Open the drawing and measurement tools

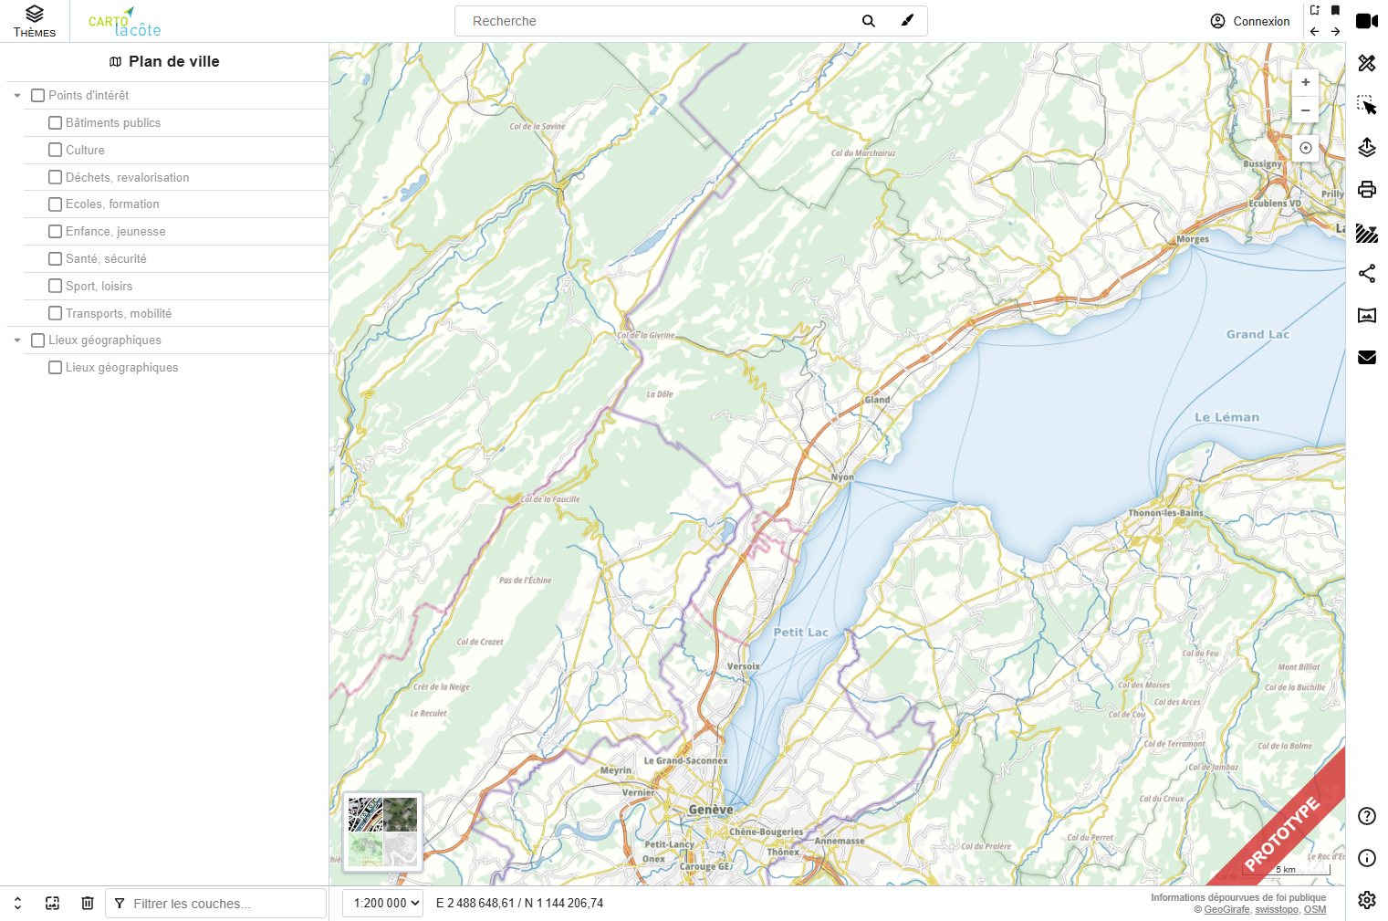(1366, 63)
